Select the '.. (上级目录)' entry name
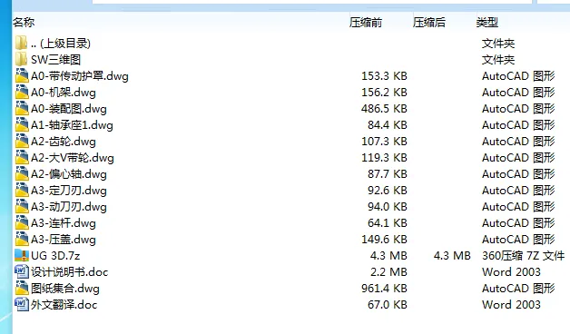 [61, 44]
